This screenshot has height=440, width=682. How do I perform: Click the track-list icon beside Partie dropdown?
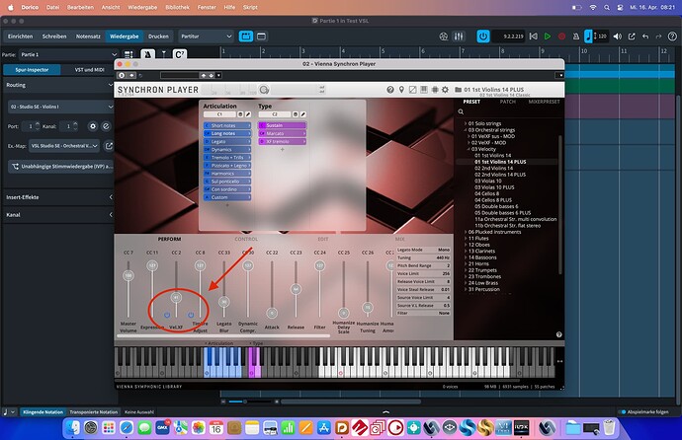tap(128, 54)
